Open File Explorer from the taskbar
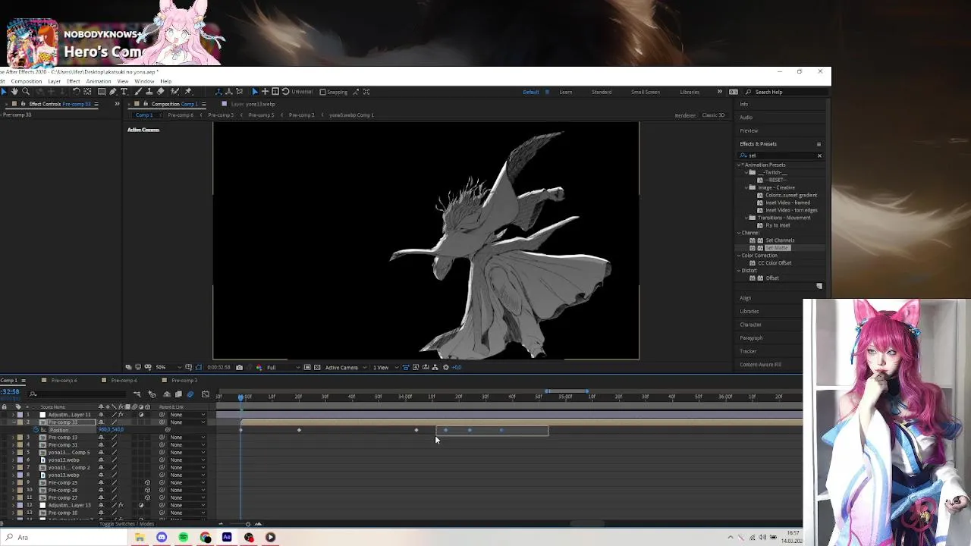This screenshot has width=971, height=546. [x=140, y=537]
